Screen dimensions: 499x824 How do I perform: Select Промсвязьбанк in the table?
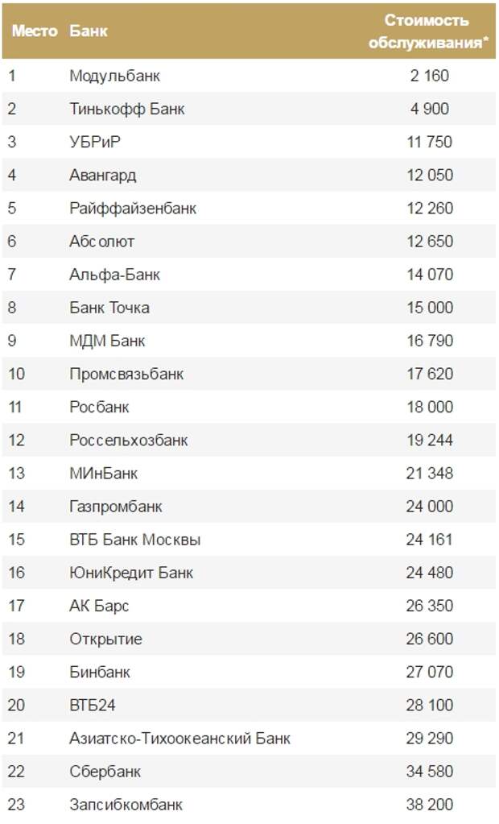[126, 374]
